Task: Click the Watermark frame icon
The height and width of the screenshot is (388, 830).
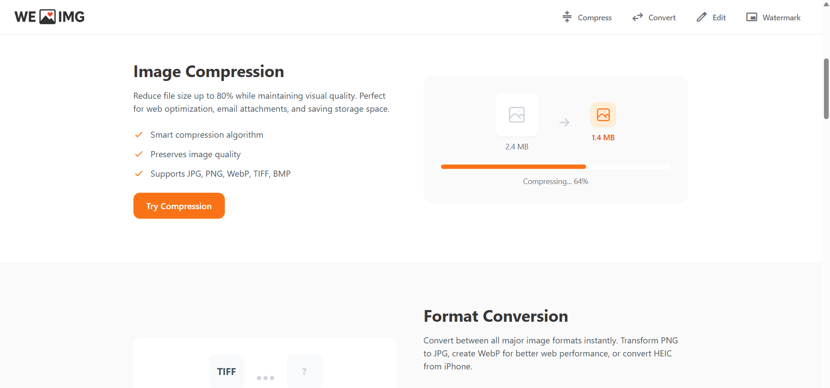Action: point(752,17)
